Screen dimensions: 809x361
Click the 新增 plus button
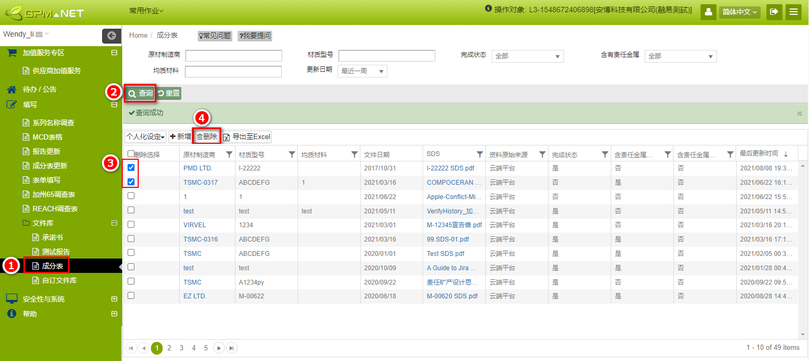click(181, 137)
